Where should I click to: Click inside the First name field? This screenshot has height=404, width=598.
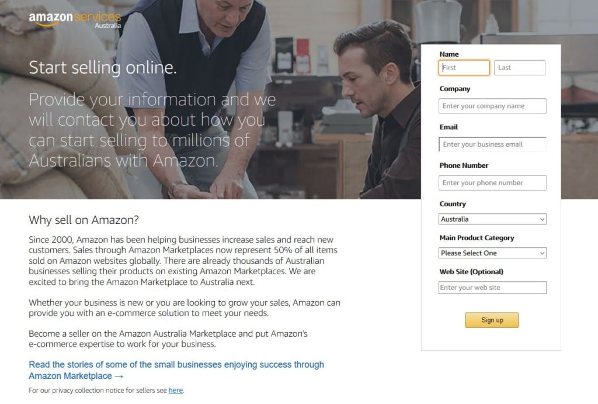pos(464,67)
